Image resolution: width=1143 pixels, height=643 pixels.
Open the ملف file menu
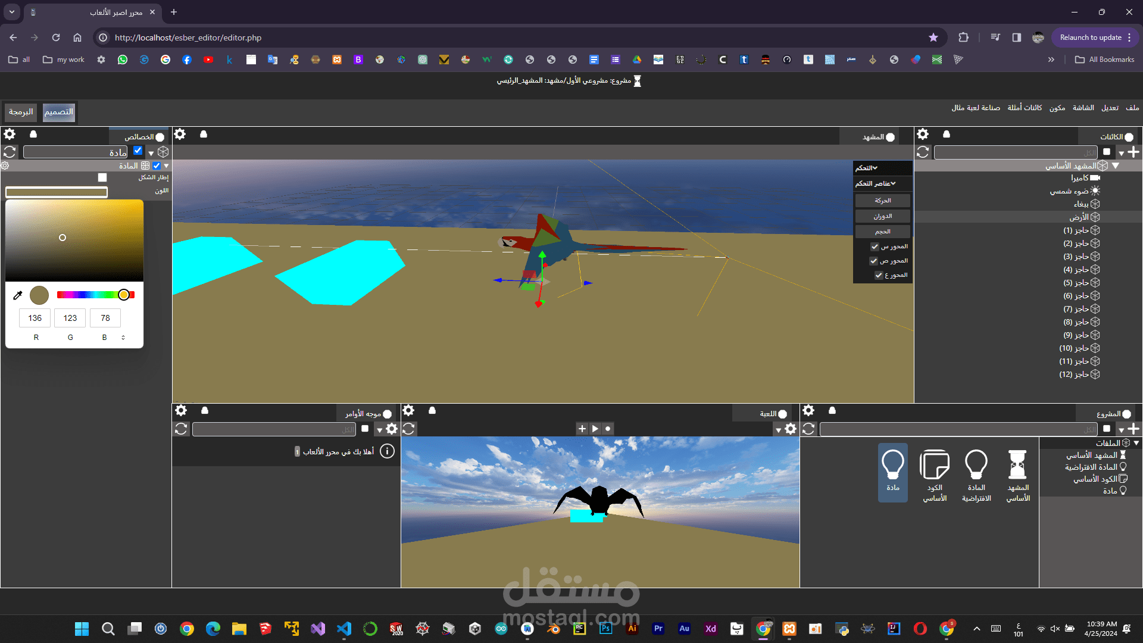[x=1132, y=108]
